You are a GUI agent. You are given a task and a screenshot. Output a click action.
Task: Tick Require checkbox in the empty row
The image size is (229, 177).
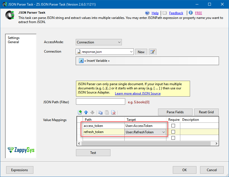[173, 138]
